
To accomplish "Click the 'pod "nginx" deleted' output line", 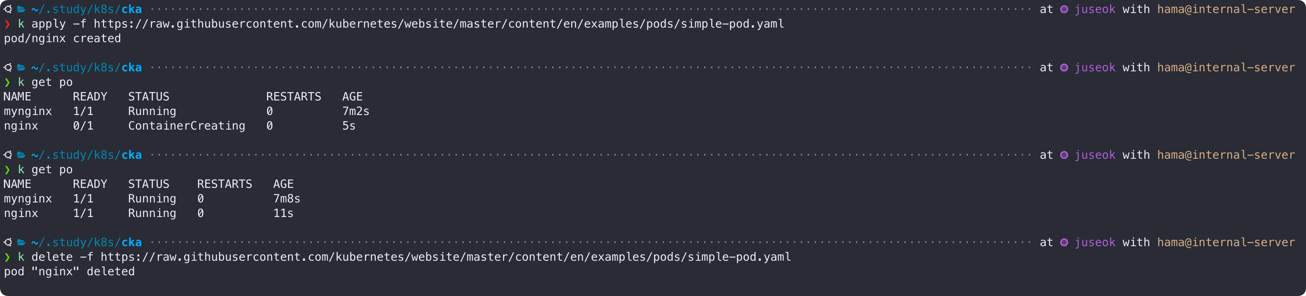I will click(x=69, y=272).
